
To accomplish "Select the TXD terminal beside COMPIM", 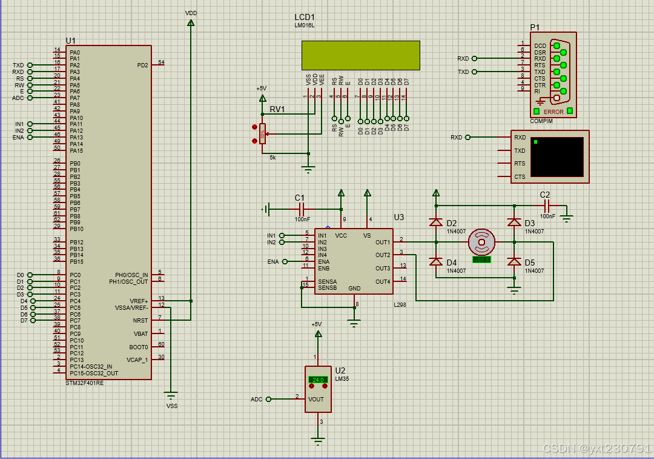I will (x=474, y=72).
